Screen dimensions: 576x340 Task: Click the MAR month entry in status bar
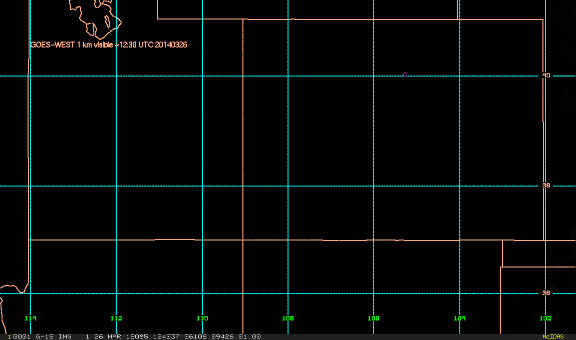(x=115, y=336)
